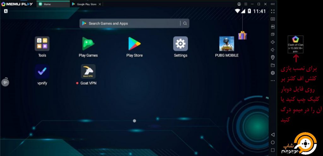Image resolution: width=323 pixels, height=156 pixels.
Task: Select the Clash-of-Clans APK desktop file
Action: [295, 44]
